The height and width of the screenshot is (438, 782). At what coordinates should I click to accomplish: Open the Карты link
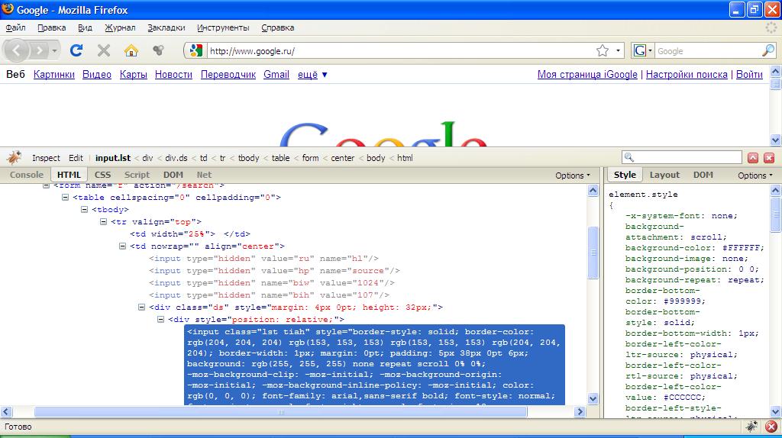point(133,75)
